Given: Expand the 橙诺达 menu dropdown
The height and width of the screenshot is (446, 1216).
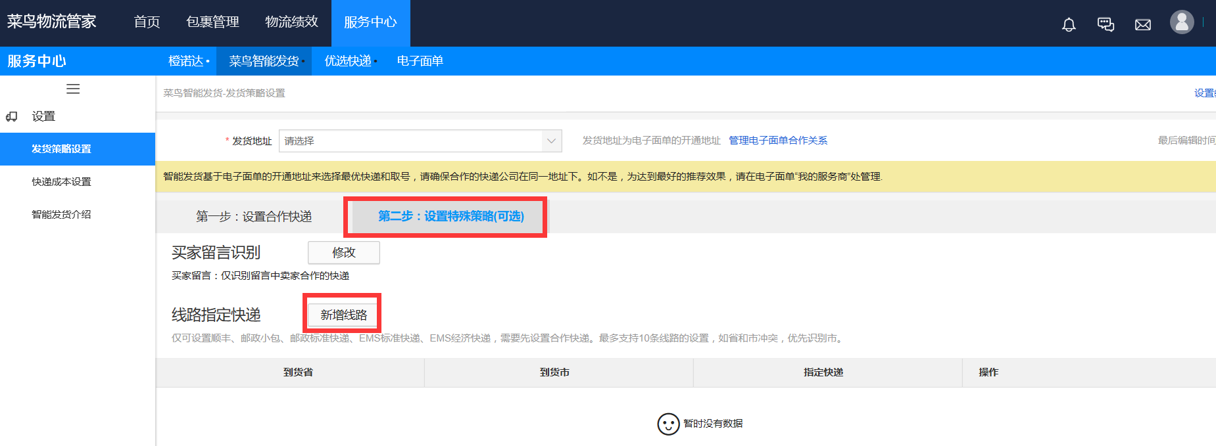Looking at the screenshot, I should pos(189,61).
